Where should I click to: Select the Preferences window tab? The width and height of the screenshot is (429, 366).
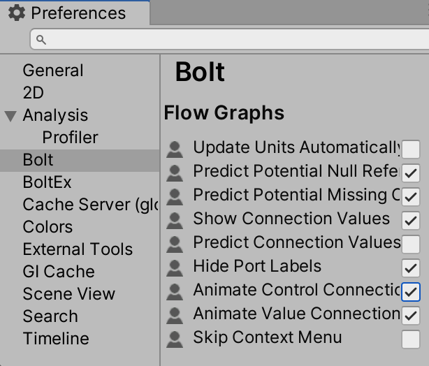coord(75,13)
